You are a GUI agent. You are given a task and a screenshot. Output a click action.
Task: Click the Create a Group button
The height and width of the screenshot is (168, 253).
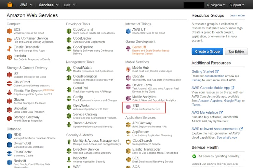(207, 51)
